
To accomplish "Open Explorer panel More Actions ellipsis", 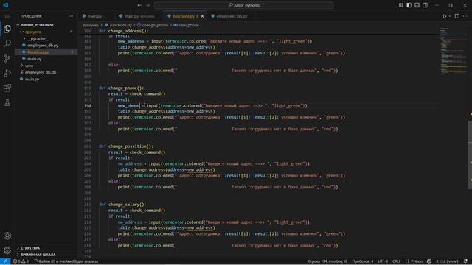I will point(71,16).
